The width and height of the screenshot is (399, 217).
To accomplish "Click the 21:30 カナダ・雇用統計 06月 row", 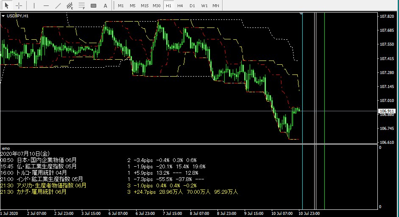I will coord(119,192).
